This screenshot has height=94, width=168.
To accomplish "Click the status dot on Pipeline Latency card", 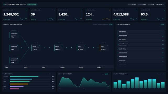I will click(x=109, y=10).
